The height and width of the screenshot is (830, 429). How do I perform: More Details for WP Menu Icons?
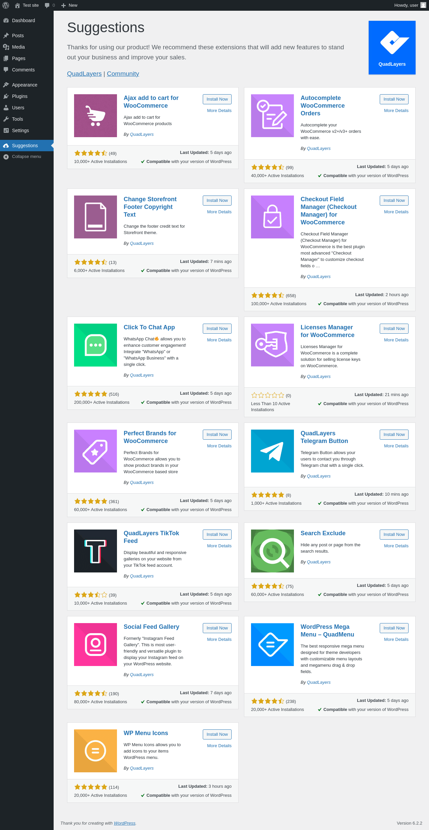tap(219, 746)
